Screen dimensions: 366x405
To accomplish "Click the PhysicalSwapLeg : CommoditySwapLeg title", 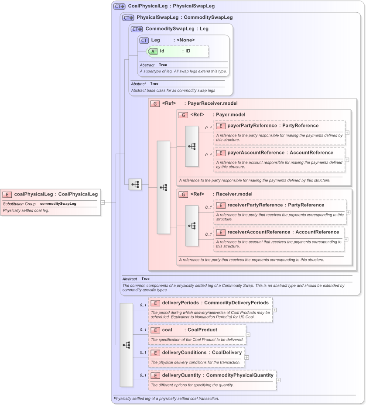I will 185,17.
